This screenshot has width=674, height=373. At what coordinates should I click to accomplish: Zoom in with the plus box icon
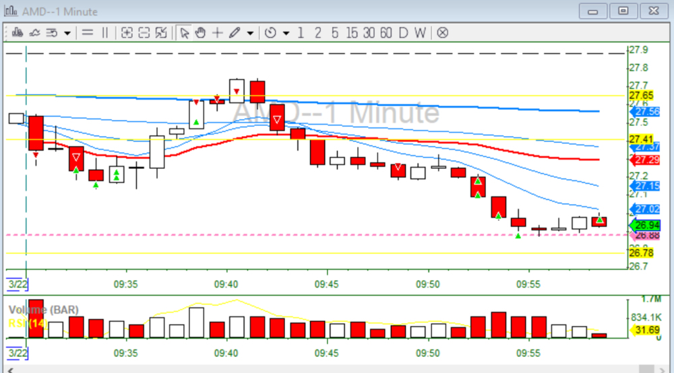tap(127, 32)
